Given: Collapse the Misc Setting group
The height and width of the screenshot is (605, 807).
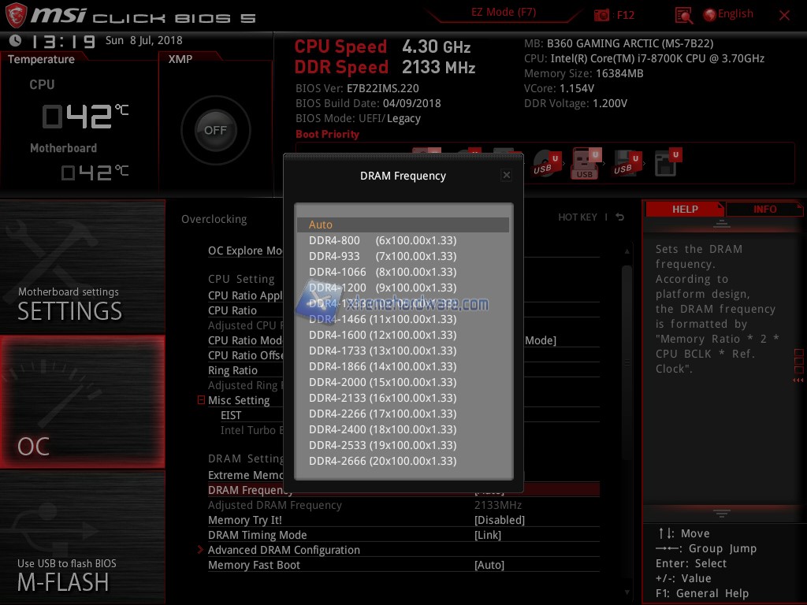Looking at the screenshot, I should [202, 400].
